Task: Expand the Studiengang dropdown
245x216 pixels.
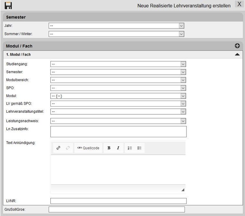Action: tap(118, 64)
